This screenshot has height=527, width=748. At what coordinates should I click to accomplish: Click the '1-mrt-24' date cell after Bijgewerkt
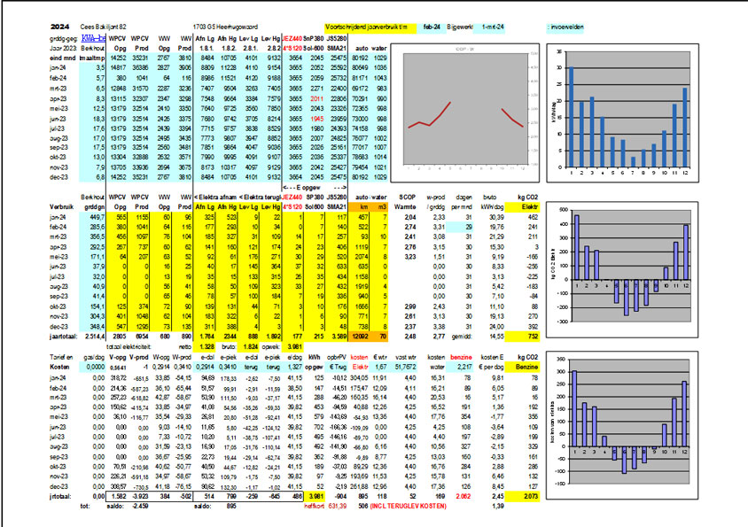click(x=492, y=27)
